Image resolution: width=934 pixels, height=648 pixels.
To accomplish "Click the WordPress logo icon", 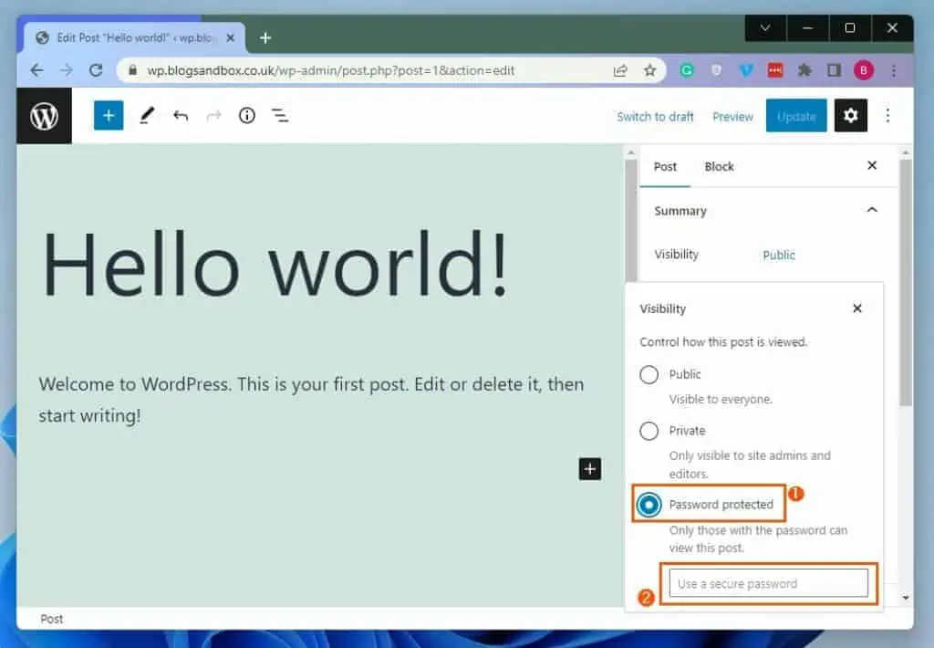I will (44, 116).
